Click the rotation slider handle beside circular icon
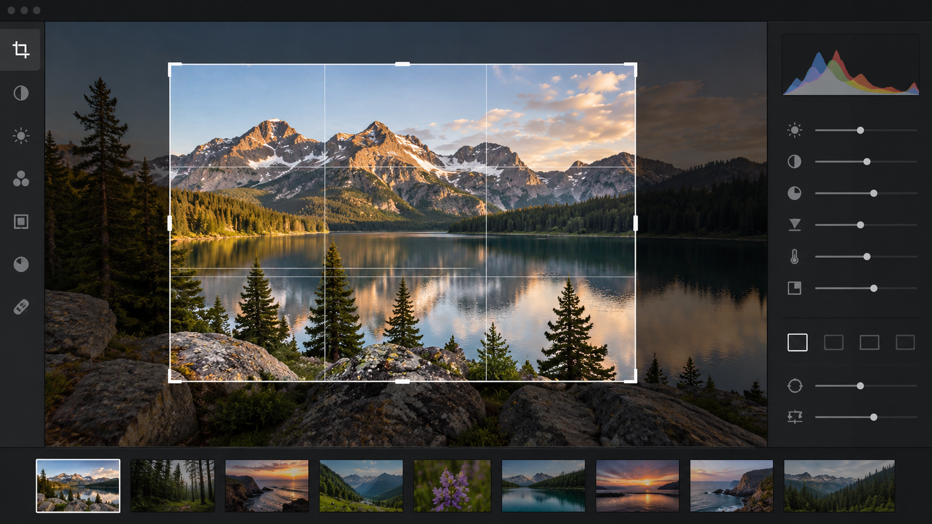This screenshot has width=932, height=524. pos(861,385)
